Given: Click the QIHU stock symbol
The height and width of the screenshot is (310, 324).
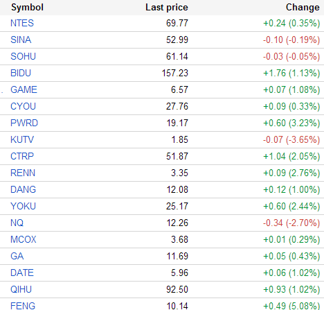Looking at the screenshot, I should coord(21,289).
